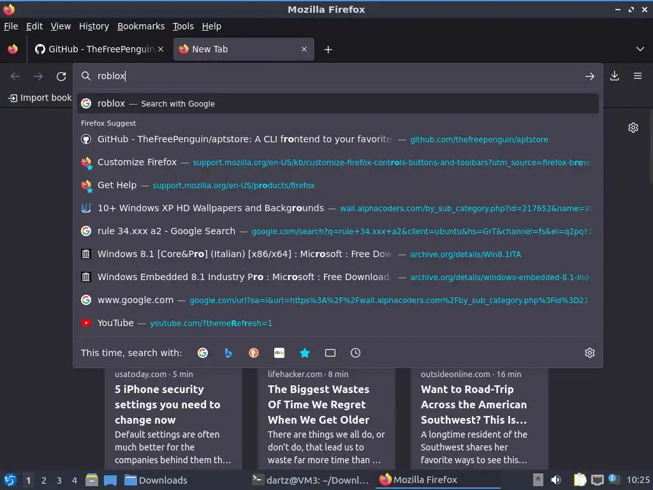The width and height of the screenshot is (653, 490).
Task: Search this time with DuckDuckGo icon
Action: coord(254,353)
